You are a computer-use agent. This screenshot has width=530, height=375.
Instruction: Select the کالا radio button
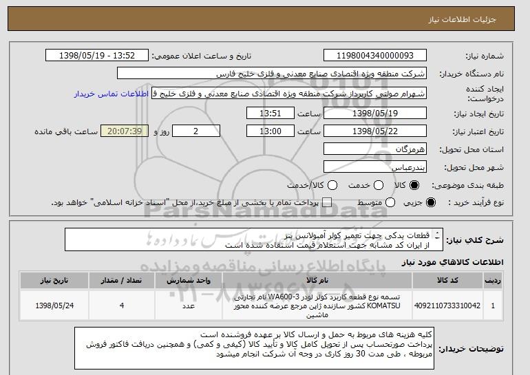414,185
